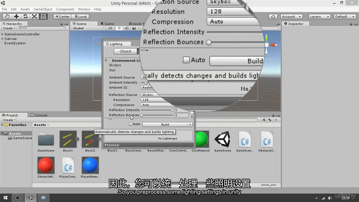359x202 pixels.
Task: Select the ObstacleM.. red material
Action: (x=46, y=165)
